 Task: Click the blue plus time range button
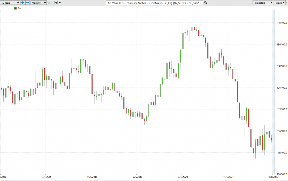22,3
